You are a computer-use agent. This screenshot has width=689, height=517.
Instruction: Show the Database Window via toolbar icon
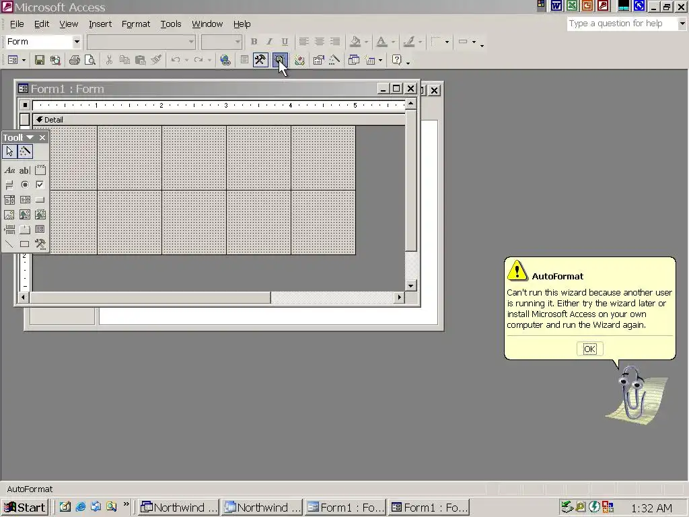click(354, 60)
